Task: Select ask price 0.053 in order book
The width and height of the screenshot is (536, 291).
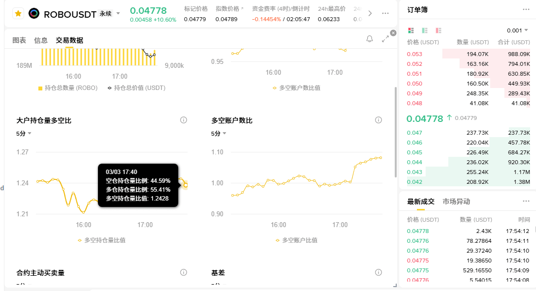Action: tap(414, 54)
